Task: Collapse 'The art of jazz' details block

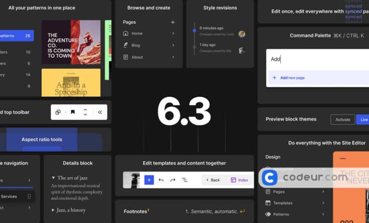Action: coord(53,178)
